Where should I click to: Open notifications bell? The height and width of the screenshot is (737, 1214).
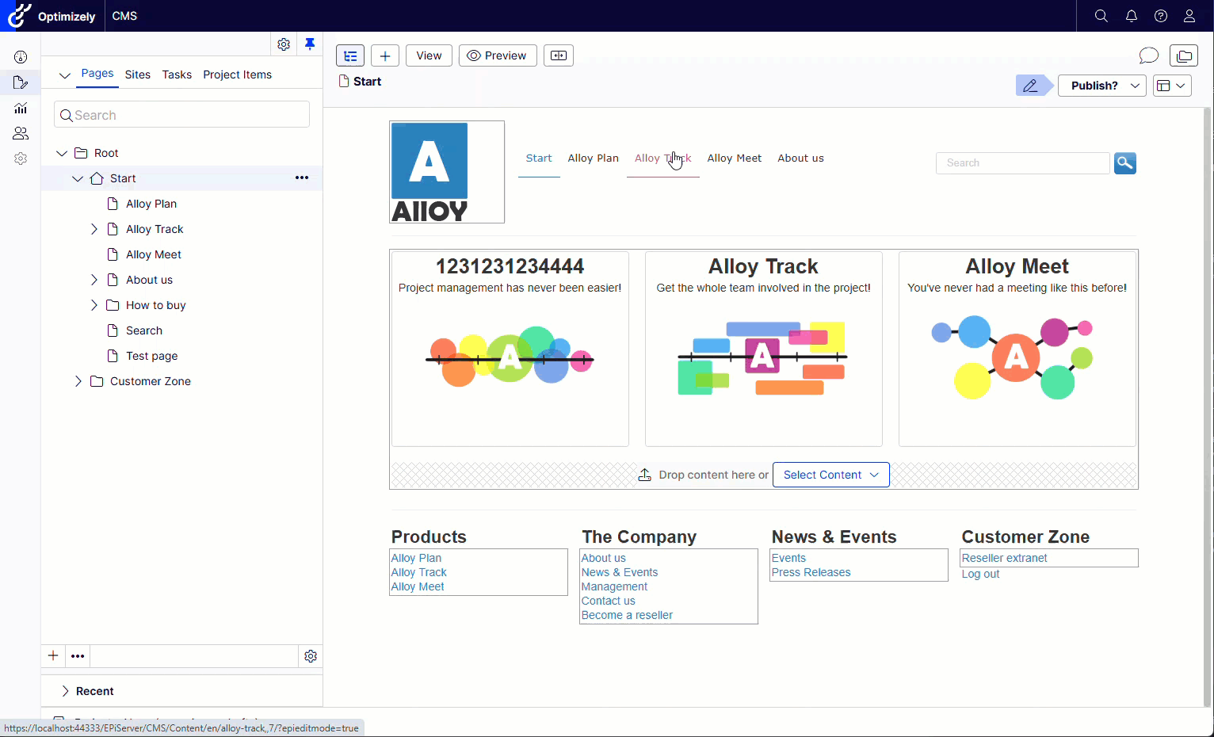(x=1132, y=16)
